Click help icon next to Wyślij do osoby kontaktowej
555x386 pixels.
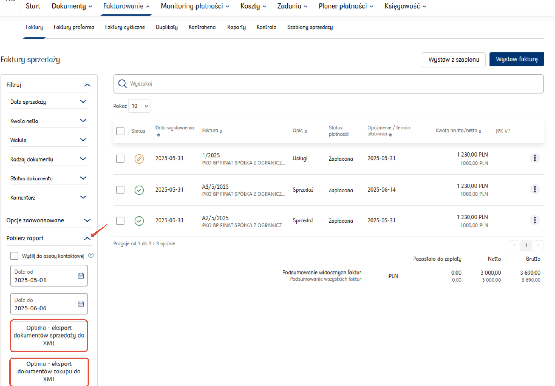pos(91,256)
